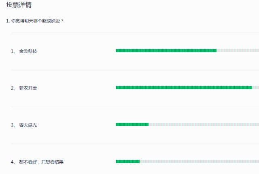The height and width of the screenshot is (174, 259).
Task: Click the number 2、 beside 新农开发
Action: point(13,88)
